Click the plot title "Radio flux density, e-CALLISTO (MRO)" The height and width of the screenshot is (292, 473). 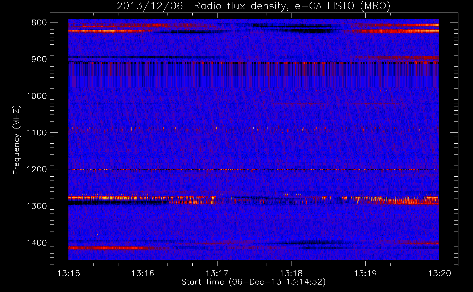pos(292,6)
